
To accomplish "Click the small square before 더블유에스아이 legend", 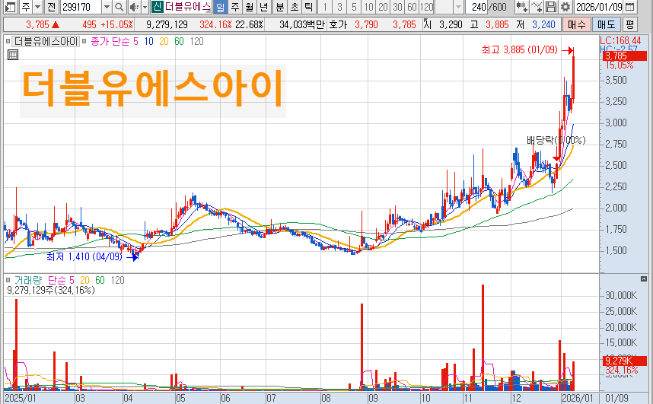I will pyautogui.click(x=8, y=41).
